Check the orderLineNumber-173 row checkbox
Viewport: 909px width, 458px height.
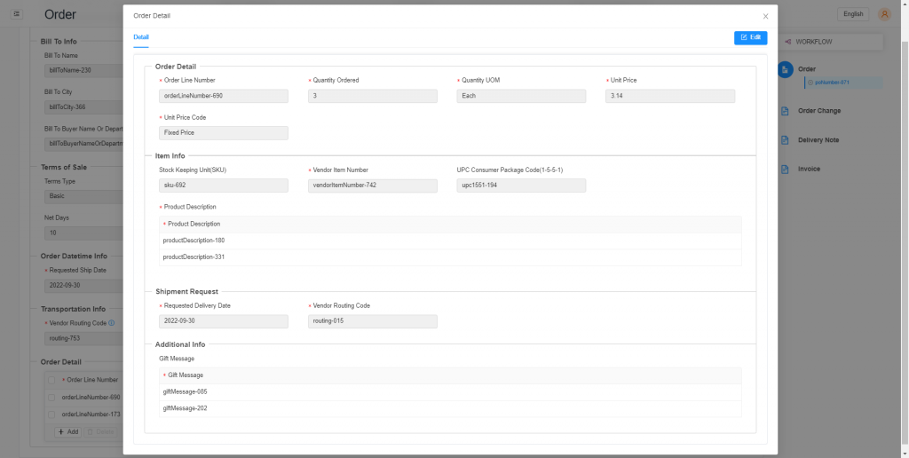coord(51,415)
